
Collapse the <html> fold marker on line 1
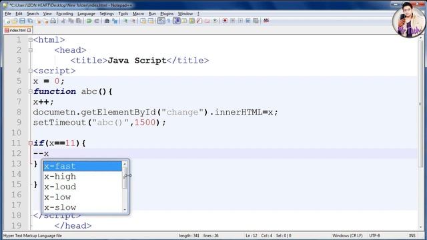[31, 40]
